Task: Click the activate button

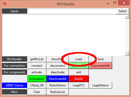Action: [37, 72]
